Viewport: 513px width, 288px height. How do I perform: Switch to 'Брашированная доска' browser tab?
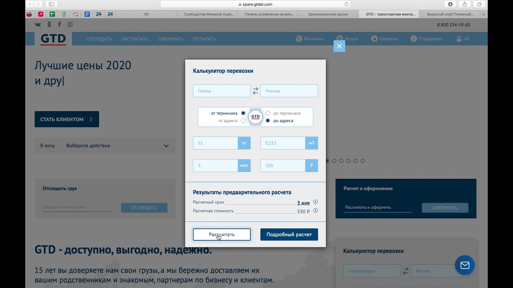coord(328,14)
